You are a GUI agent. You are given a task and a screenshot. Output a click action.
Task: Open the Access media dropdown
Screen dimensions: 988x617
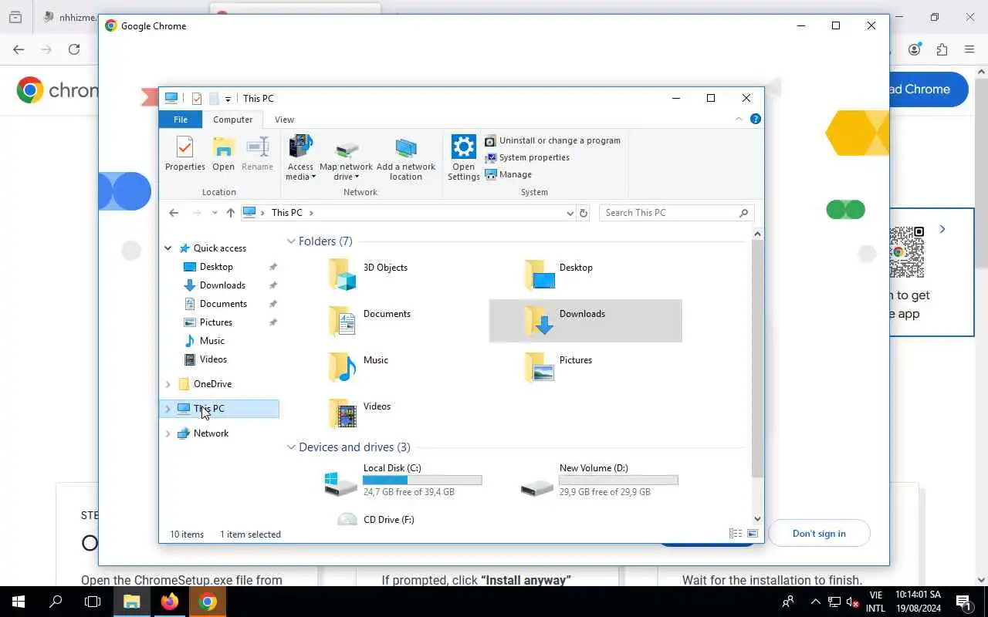[x=300, y=158]
